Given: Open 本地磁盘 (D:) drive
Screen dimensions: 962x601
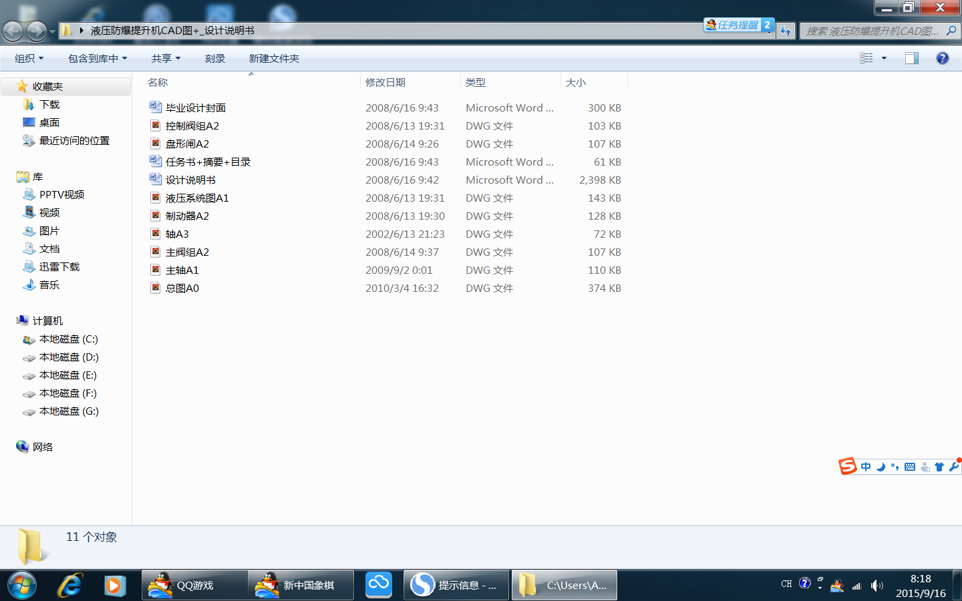Looking at the screenshot, I should click(69, 357).
